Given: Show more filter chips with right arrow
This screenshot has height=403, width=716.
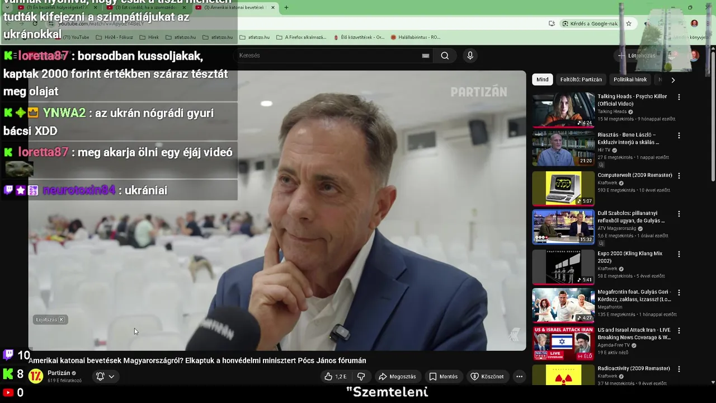Looking at the screenshot, I should (x=673, y=80).
